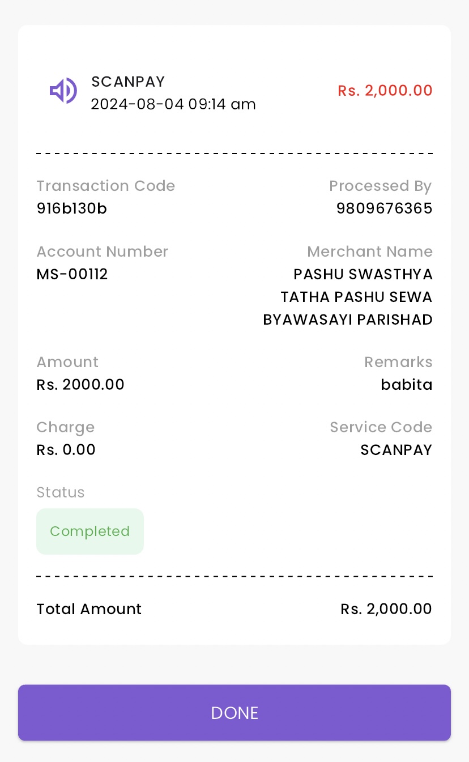The height and width of the screenshot is (762, 469).
Task: Click the Completed status badge
Action: [x=90, y=531]
